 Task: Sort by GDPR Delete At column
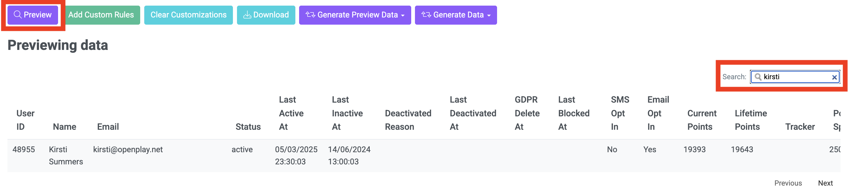click(x=527, y=113)
